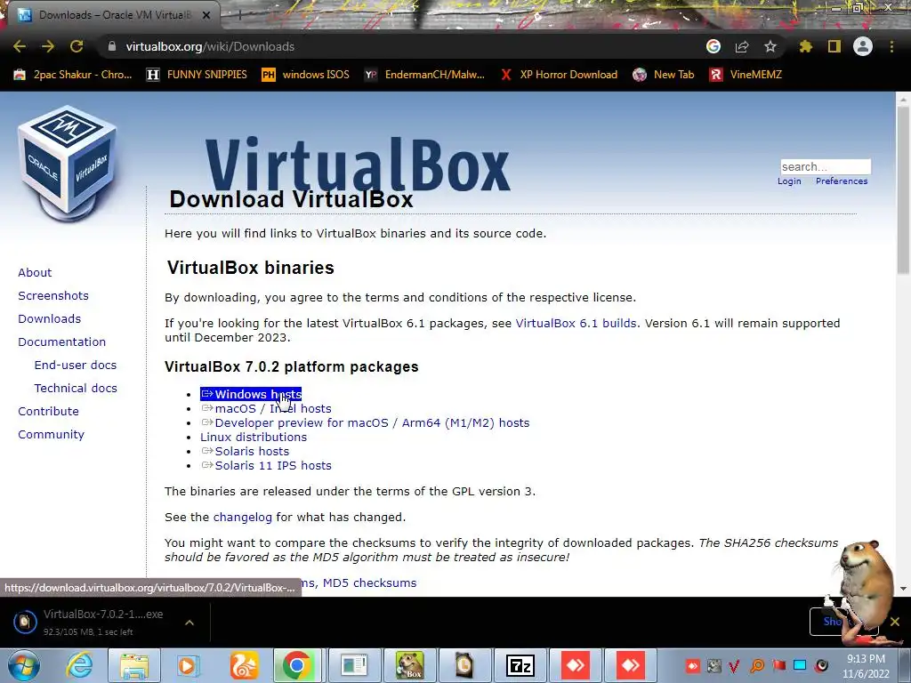
Task: Switch to Google Chrome taskbar icon
Action: 297,665
